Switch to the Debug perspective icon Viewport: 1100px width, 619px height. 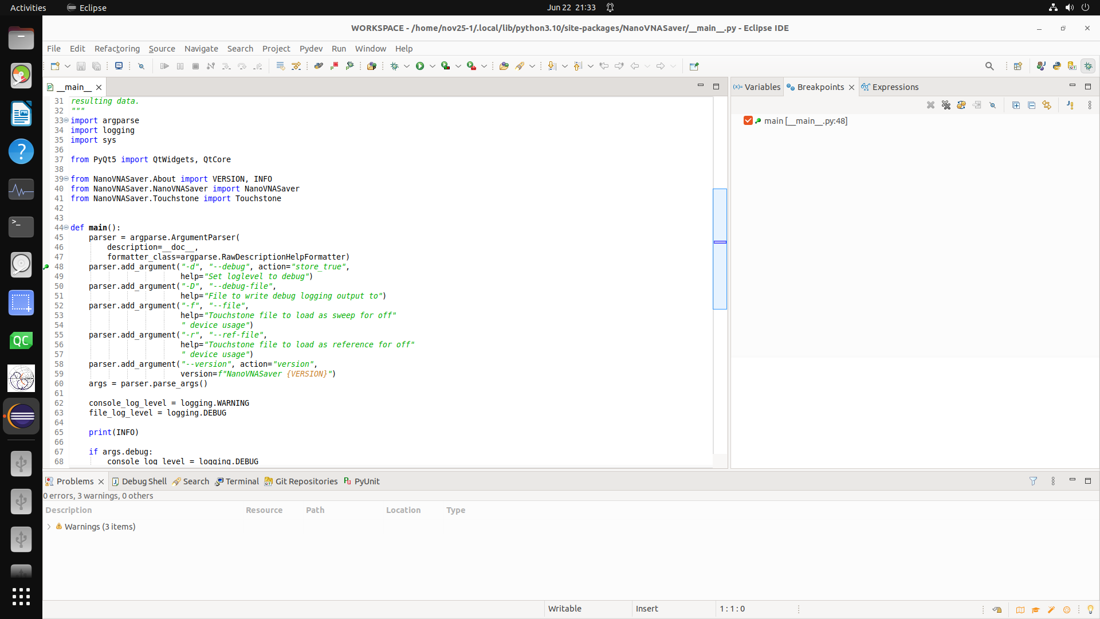coord(1088,66)
